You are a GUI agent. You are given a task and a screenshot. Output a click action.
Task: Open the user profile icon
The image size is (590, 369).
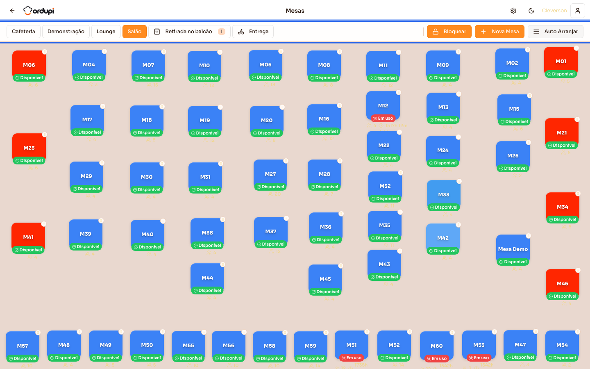[578, 11]
